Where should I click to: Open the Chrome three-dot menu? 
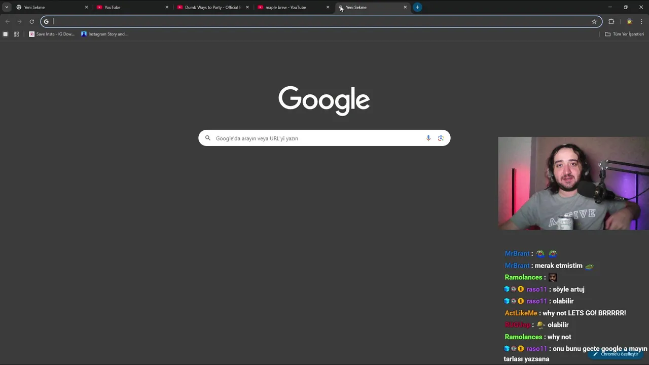641,21
